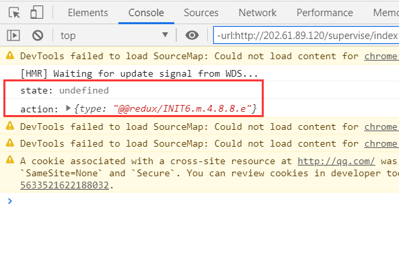This screenshot has height=255, width=399.
Task: Click the warning icon of the cookie message
Action: coord(10,160)
